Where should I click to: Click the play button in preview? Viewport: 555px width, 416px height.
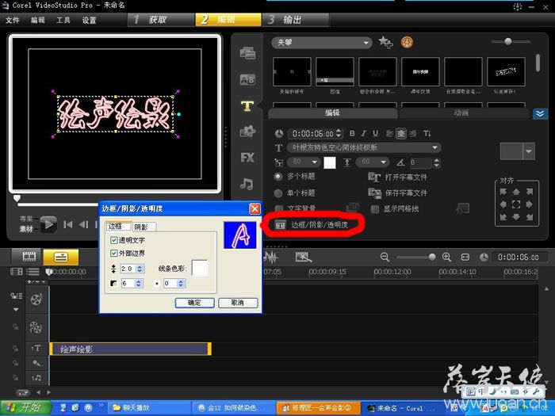click(48, 224)
